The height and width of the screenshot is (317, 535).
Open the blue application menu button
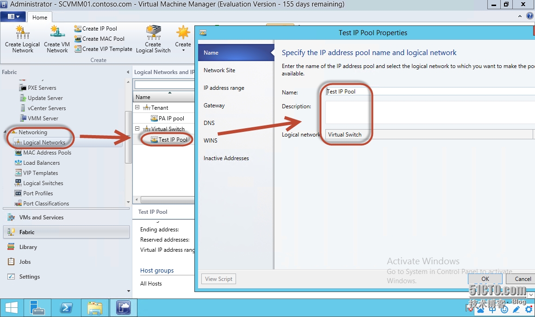pyautogui.click(x=13, y=16)
